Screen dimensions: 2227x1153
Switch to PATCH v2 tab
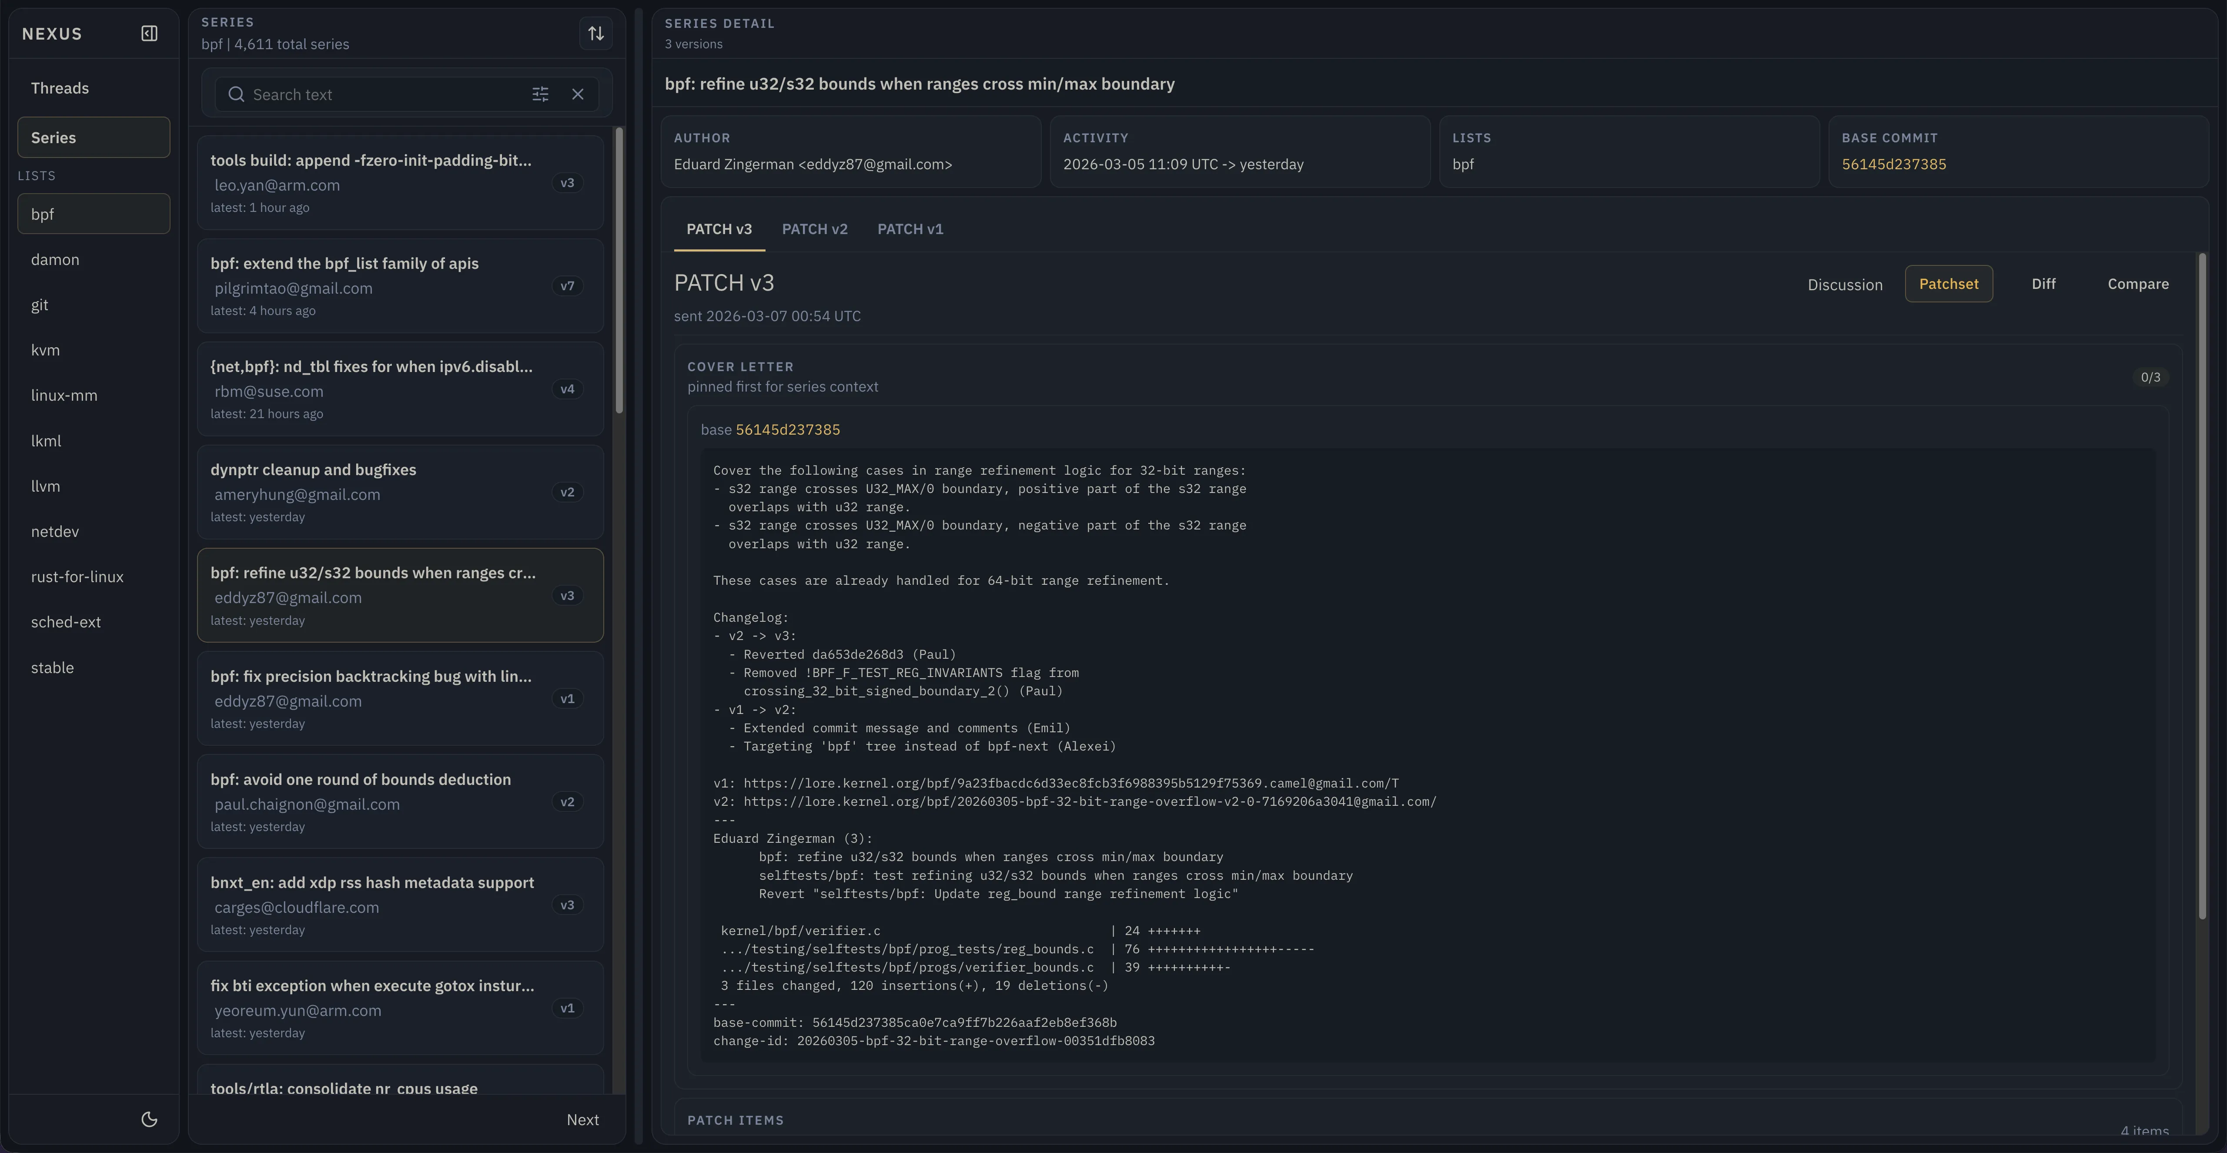point(814,229)
